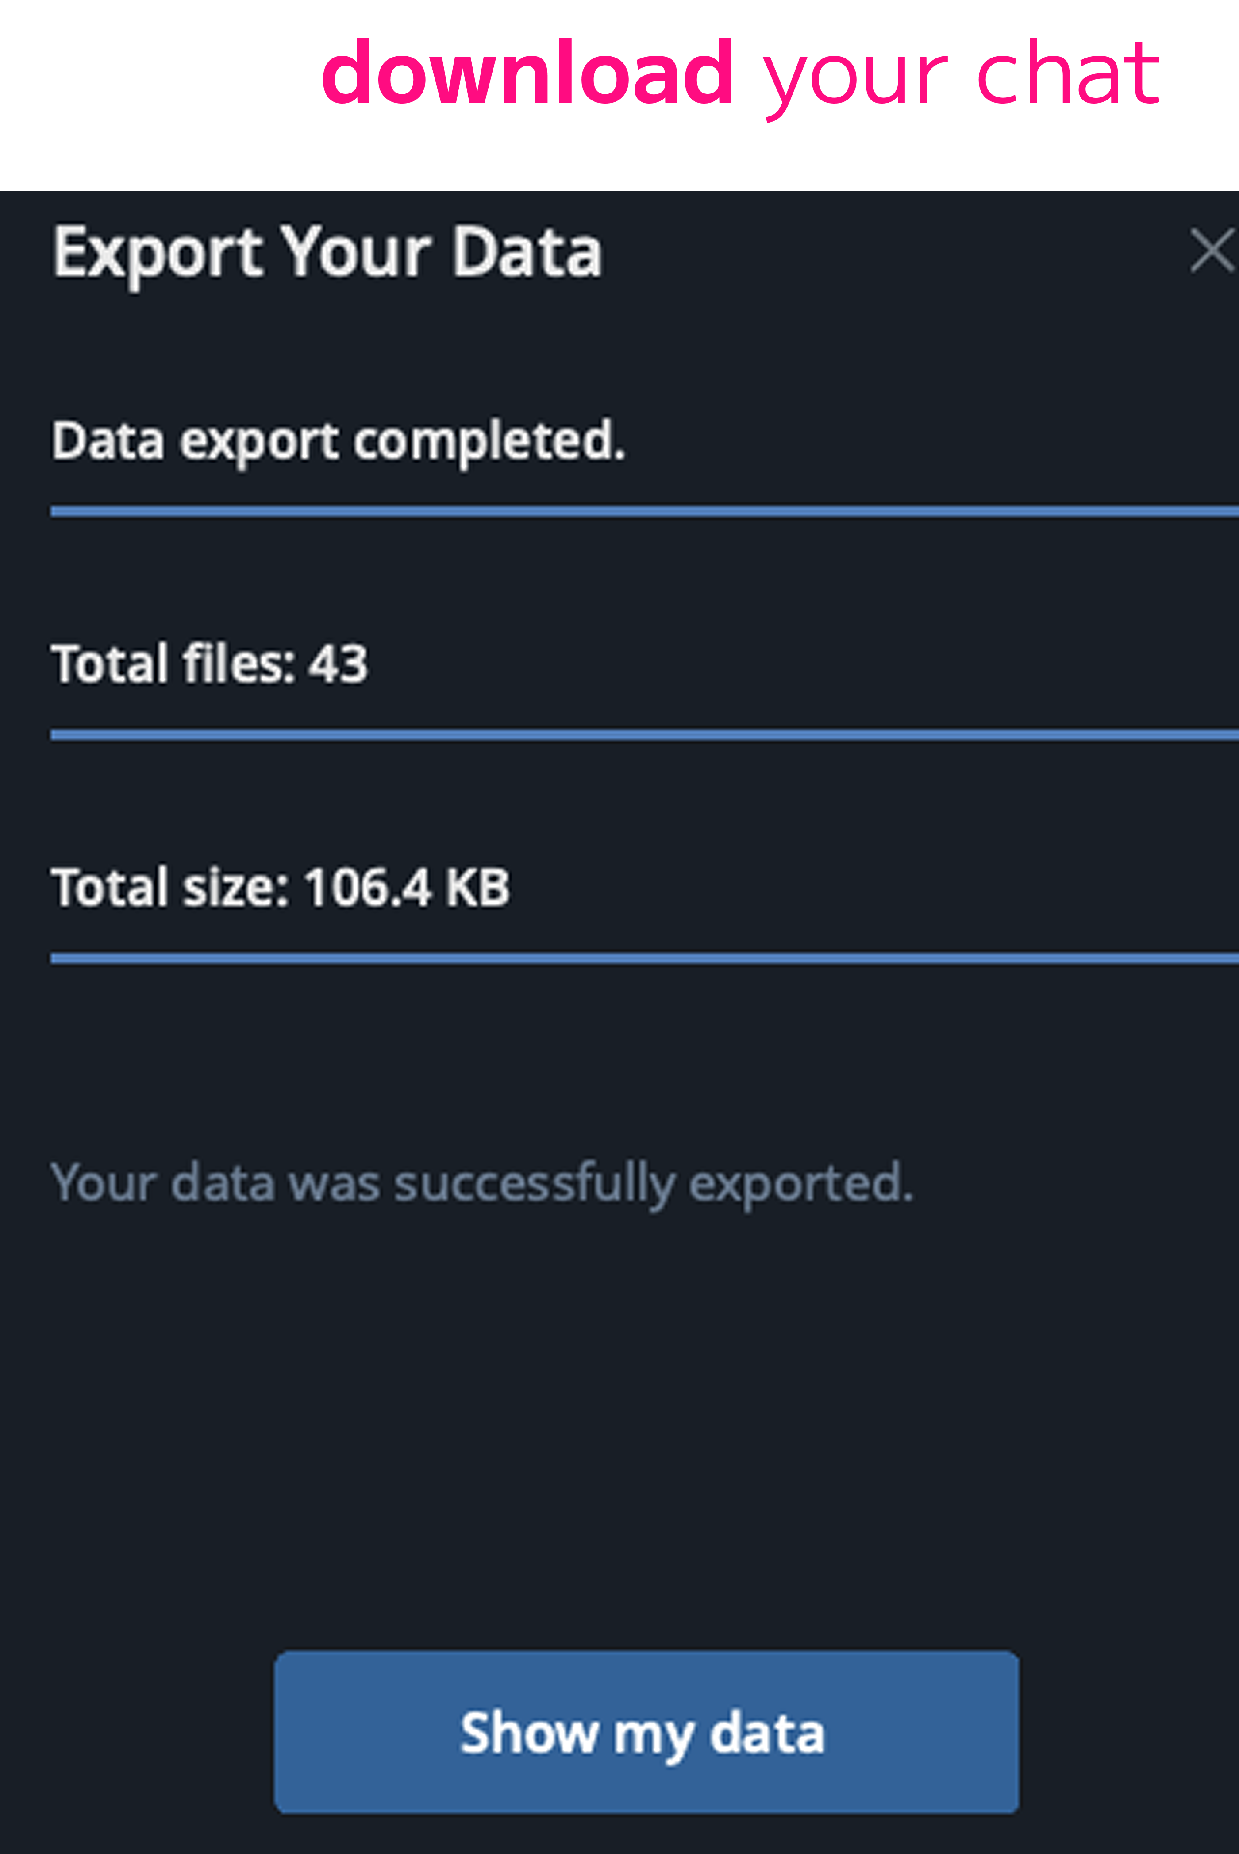Click the word exported in gray message
The height and width of the screenshot is (1854, 1239).
(x=801, y=1184)
